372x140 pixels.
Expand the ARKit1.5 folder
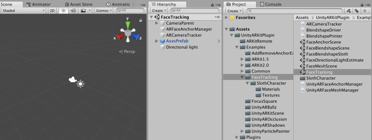click(242, 59)
